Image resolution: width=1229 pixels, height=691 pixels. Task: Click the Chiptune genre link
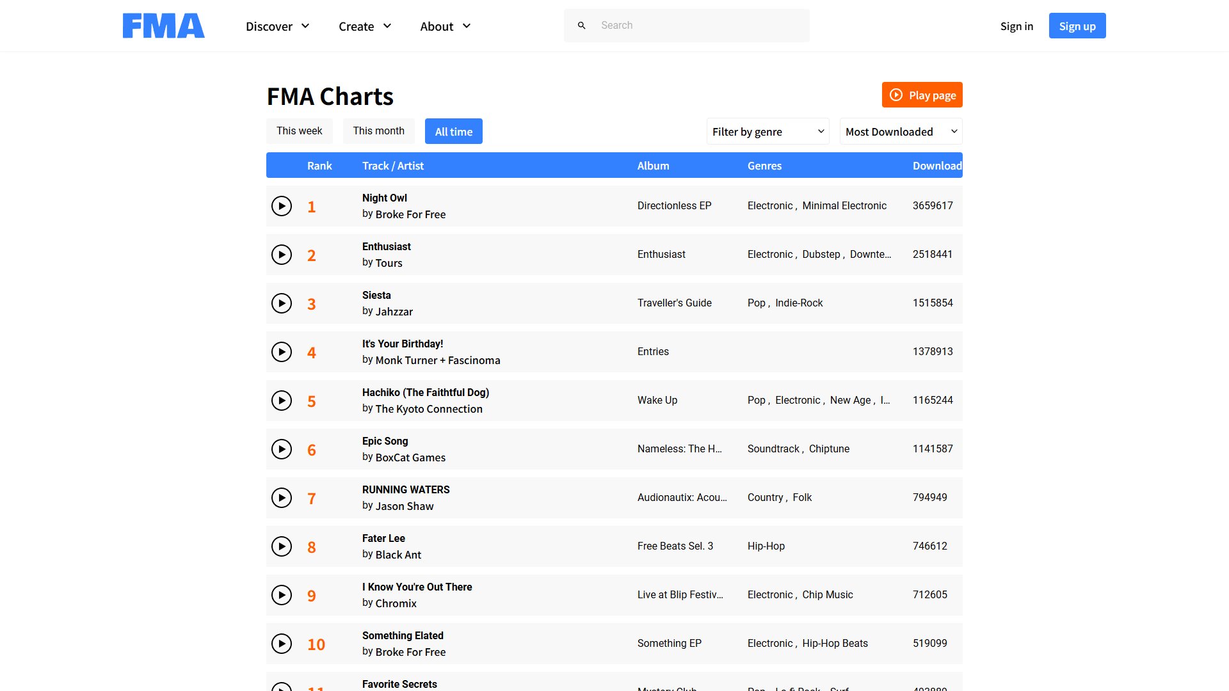pos(829,449)
